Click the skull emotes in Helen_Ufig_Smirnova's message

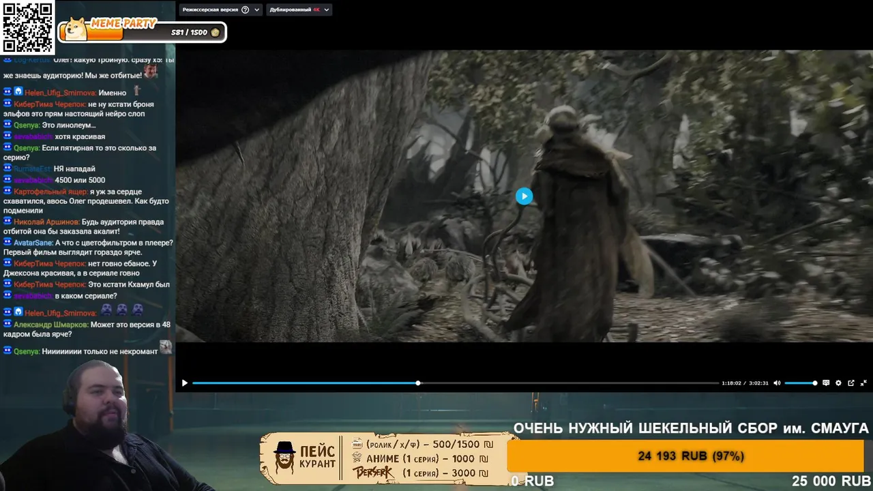click(x=123, y=309)
